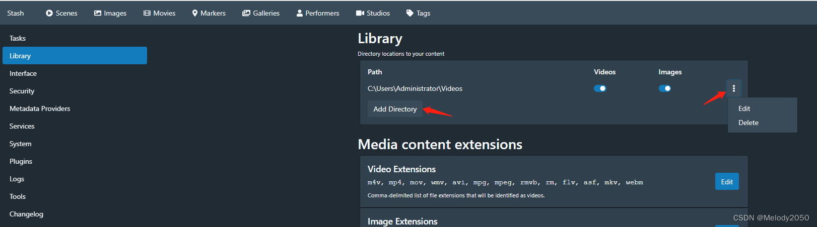Image resolution: width=817 pixels, height=227 pixels.
Task: Click the Image Extensions heading
Action: pyautogui.click(x=402, y=221)
